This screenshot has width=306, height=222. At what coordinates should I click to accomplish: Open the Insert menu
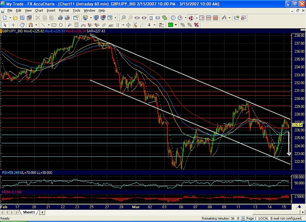[51, 10]
